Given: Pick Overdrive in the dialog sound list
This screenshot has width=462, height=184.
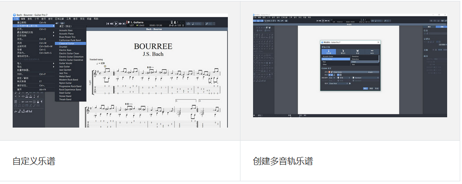Looking at the screenshot, I should click(365, 56).
